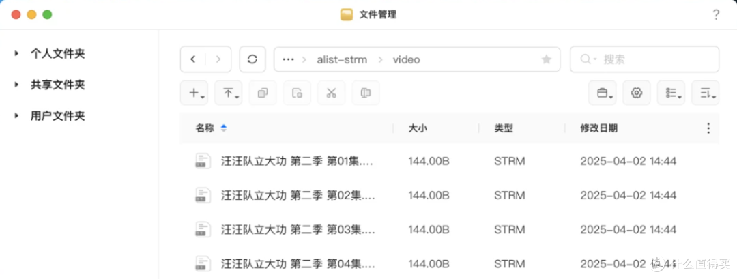The height and width of the screenshot is (279, 737).
Task: Select 共享文件夹 in the sidebar
Action: (x=58, y=85)
